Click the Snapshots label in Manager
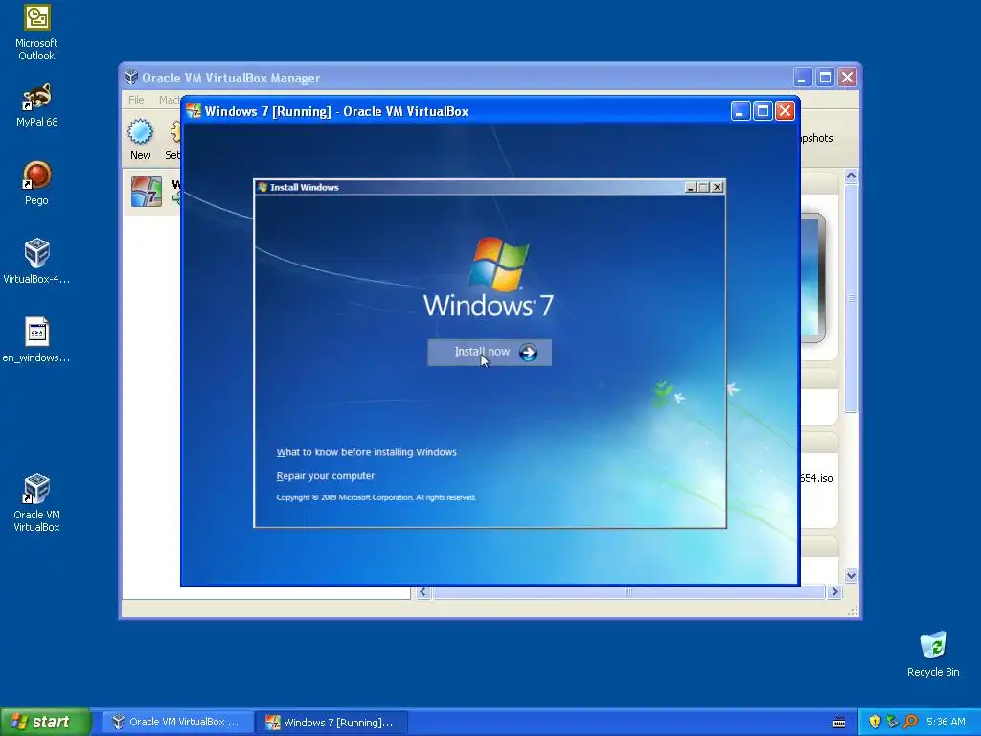Screen dimensions: 981x736 [817, 138]
